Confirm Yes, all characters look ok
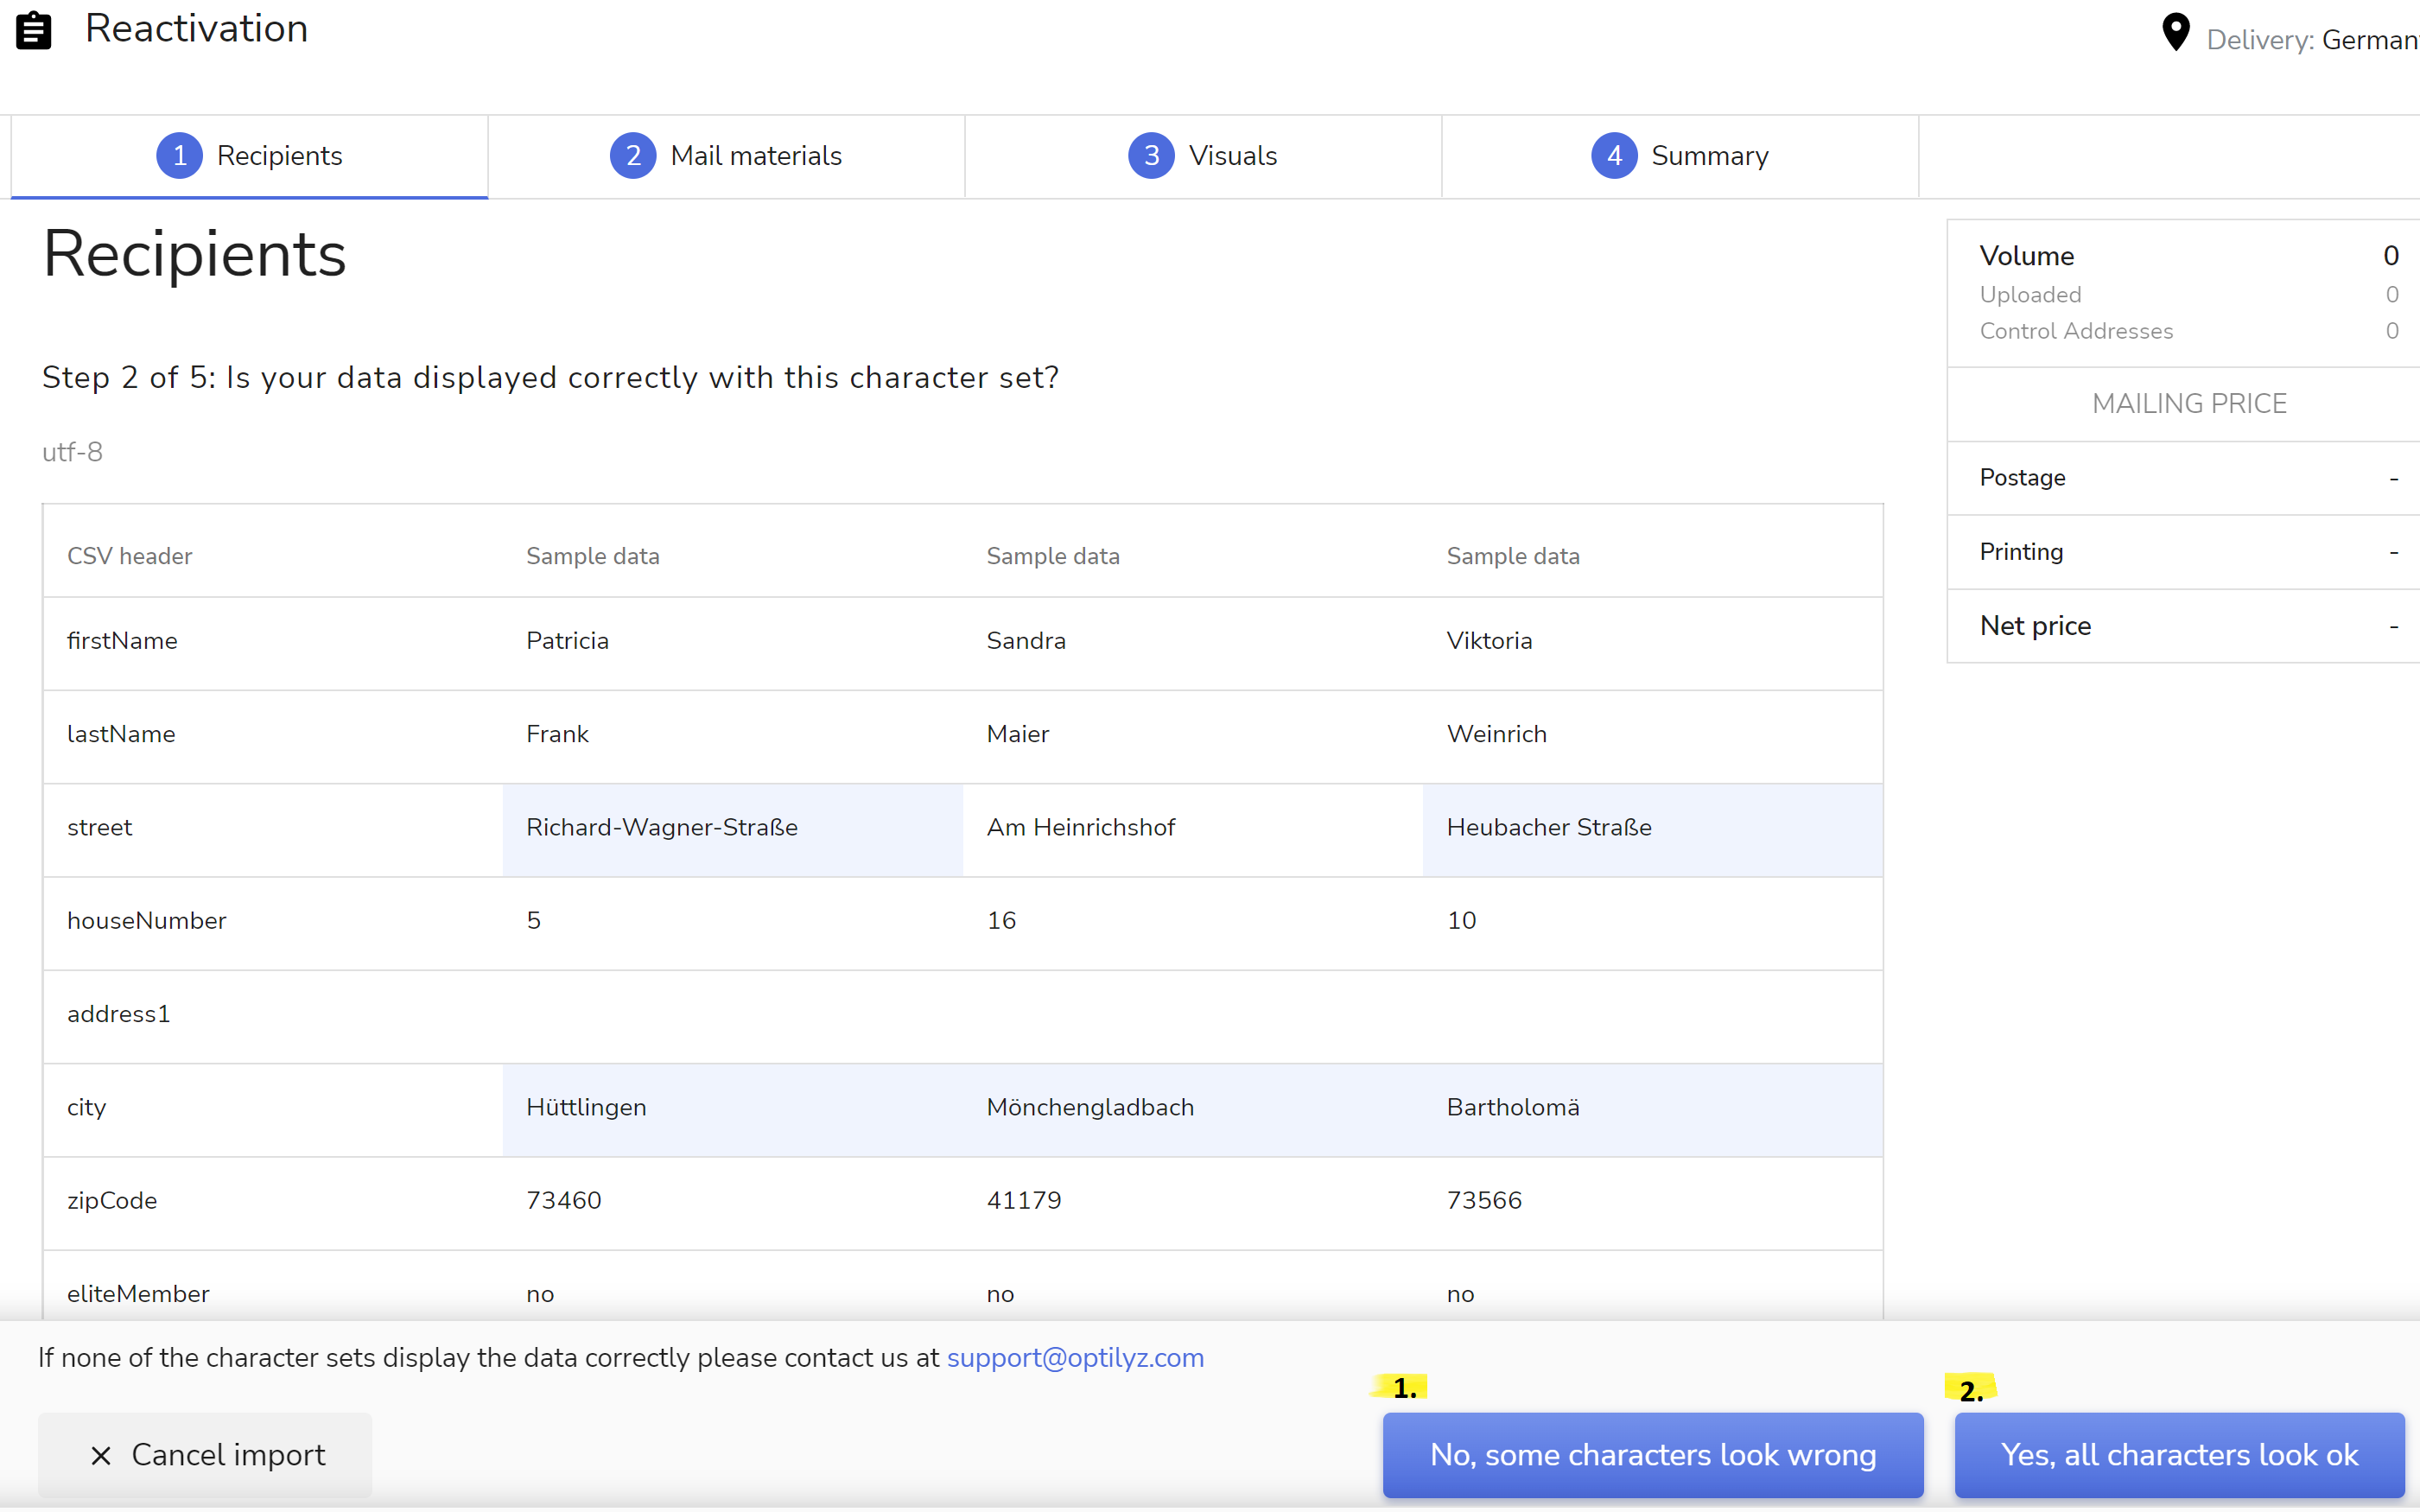The image size is (2420, 1512). (2178, 1455)
